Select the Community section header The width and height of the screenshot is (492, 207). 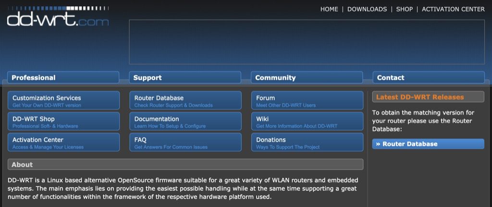coord(307,77)
